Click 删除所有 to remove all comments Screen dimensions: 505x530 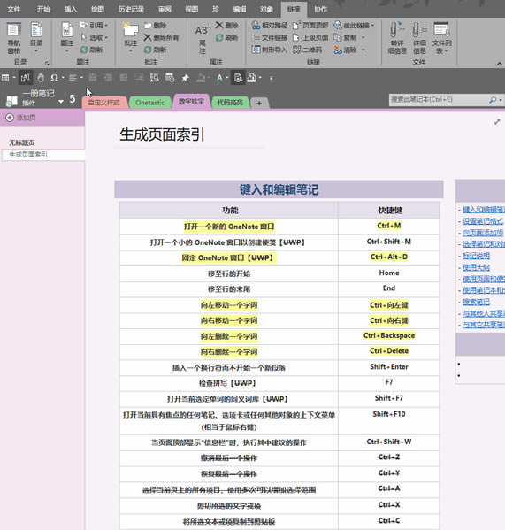click(162, 37)
